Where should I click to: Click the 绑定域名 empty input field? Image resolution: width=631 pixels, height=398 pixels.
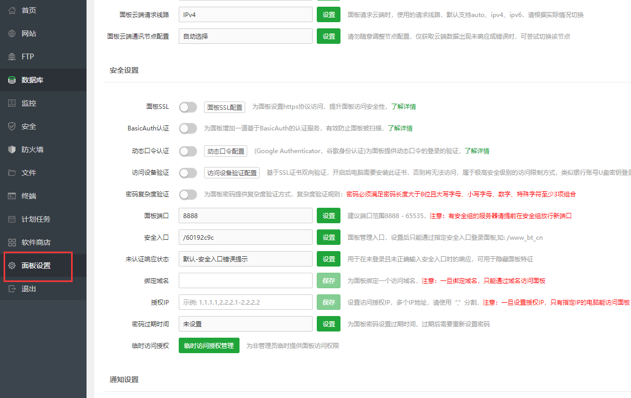click(x=246, y=280)
